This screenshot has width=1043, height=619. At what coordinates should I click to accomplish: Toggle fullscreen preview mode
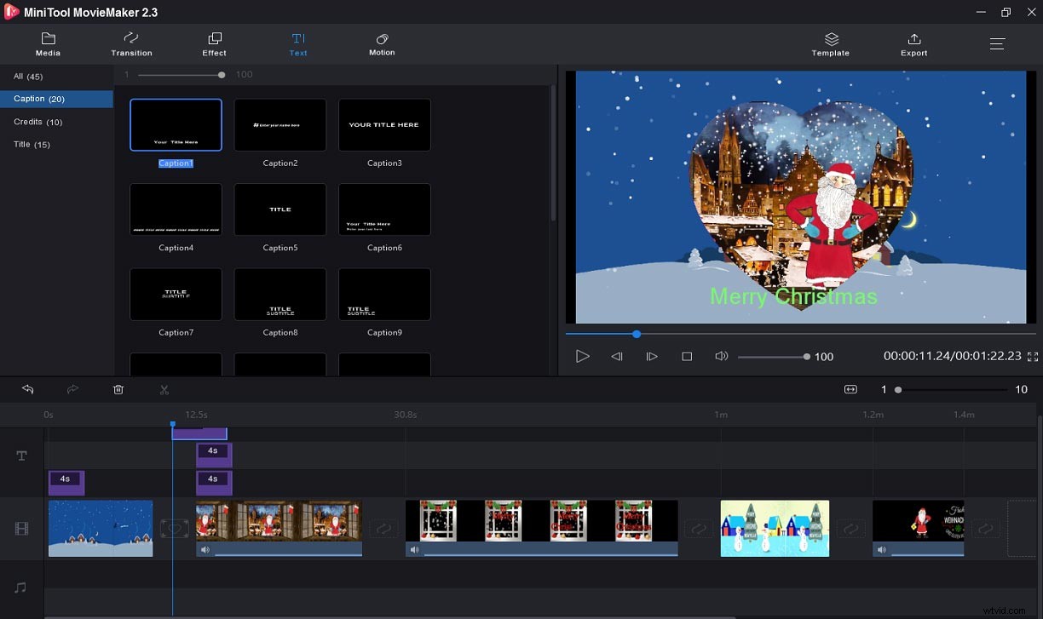[x=1033, y=357]
